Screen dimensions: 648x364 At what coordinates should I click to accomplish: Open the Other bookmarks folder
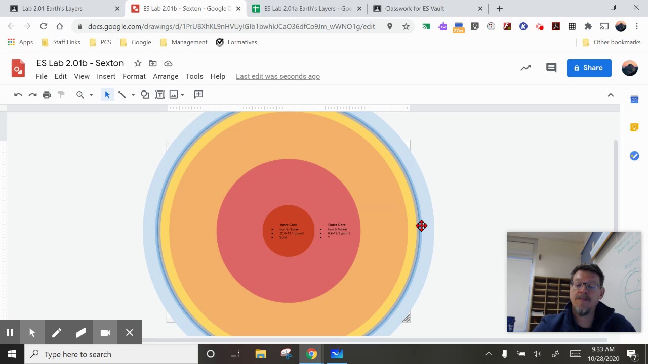(612, 42)
